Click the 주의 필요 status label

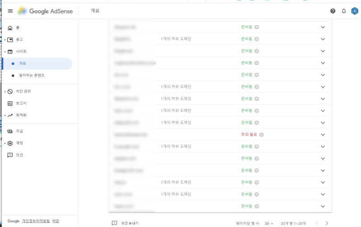(x=249, y=134)
